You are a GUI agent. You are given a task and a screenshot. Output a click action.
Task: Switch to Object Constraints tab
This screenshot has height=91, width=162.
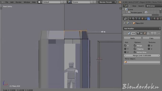pyautogui.click(x=146, y=18)
